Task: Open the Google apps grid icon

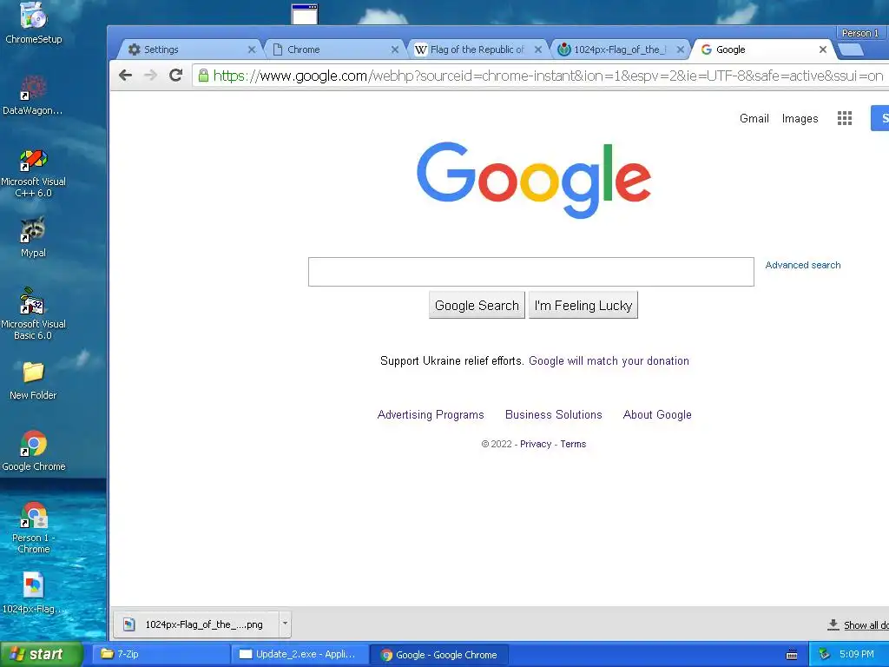Action: point(844,118)
